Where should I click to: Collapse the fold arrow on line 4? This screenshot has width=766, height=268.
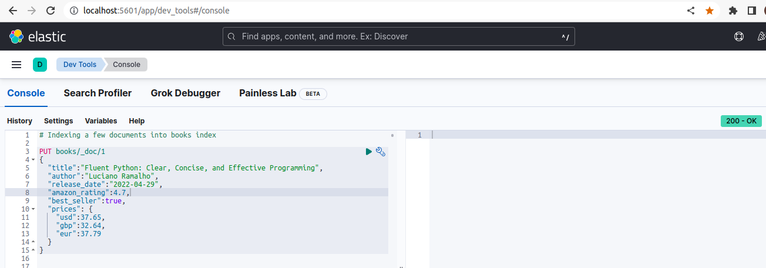(33, 160)
